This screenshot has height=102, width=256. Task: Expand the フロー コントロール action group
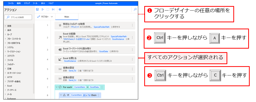tap(5, 39)
